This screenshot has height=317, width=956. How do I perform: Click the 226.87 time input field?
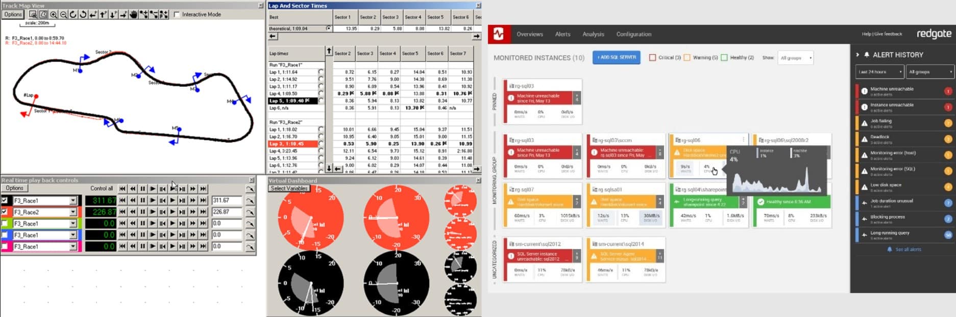tap(227, 212)
